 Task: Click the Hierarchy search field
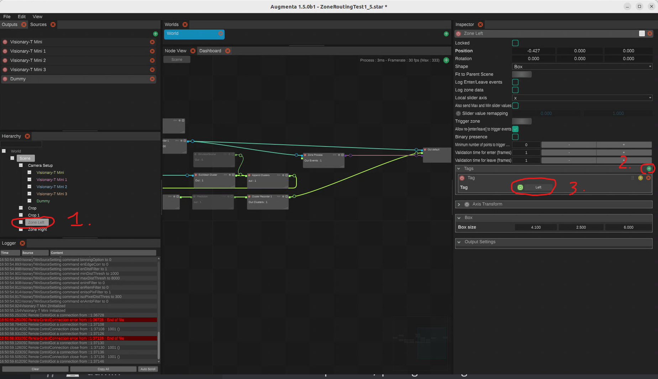21,144
